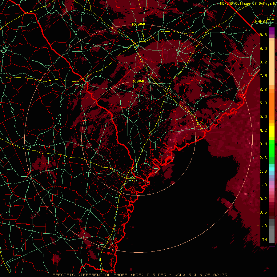Click the 1.8 value on the color scale
This screenshot has width=277, height=277.
263,171
